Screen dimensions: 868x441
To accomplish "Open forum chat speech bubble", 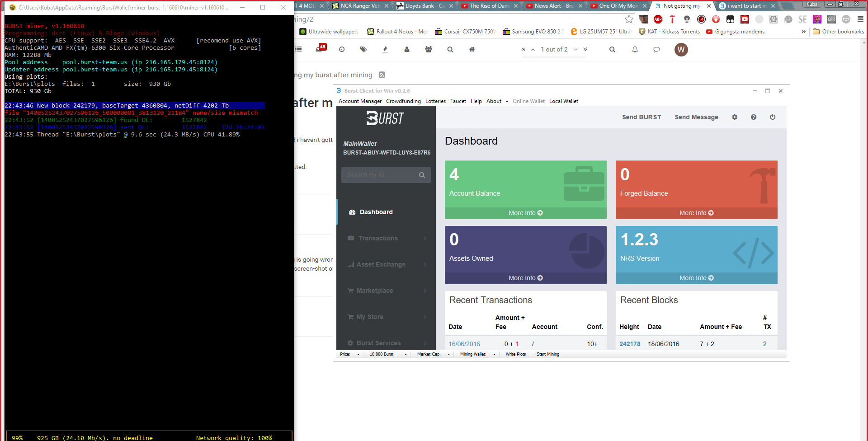I will point(656,49).
